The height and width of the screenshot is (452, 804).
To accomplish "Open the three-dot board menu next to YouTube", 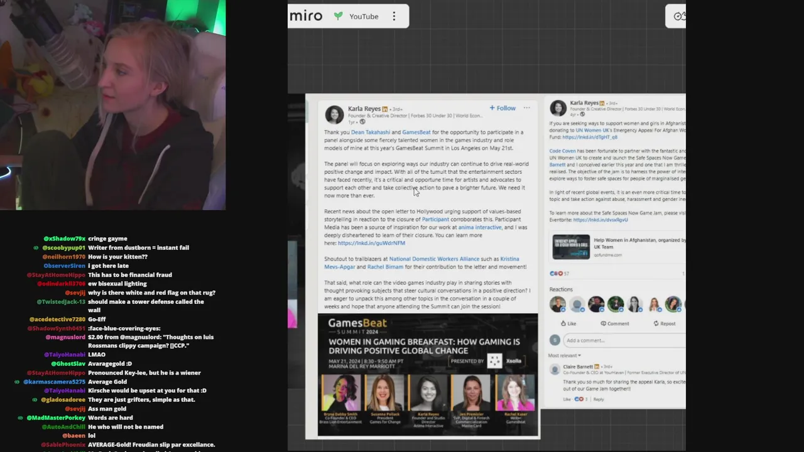I will [x=394, y=16].
